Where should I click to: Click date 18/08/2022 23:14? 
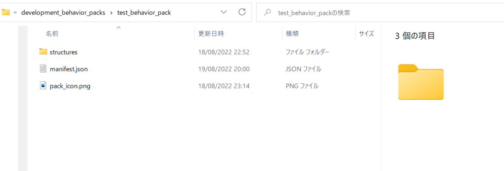224,86
